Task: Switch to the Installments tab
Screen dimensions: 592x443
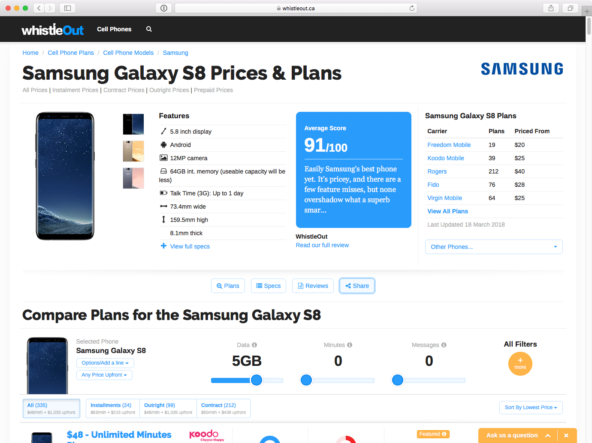Action: (112, 408)
